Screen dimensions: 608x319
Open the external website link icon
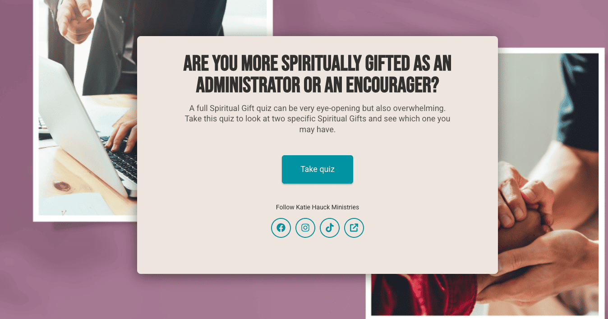[x=354, y=228]
